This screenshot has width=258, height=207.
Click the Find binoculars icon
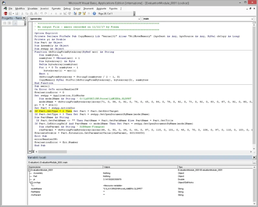36,14
